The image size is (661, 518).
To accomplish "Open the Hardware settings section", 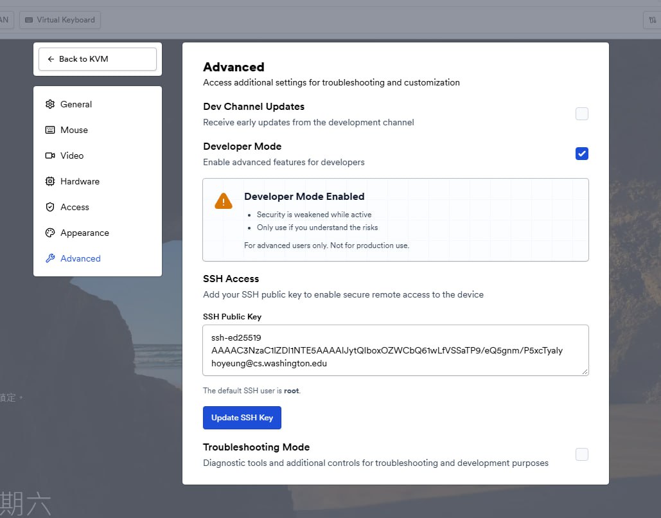I will tap(80, 181).
